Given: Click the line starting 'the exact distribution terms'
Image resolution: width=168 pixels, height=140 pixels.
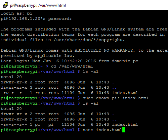Looking at the screenshot, I should pyautogui.click(x=84, y=34).
